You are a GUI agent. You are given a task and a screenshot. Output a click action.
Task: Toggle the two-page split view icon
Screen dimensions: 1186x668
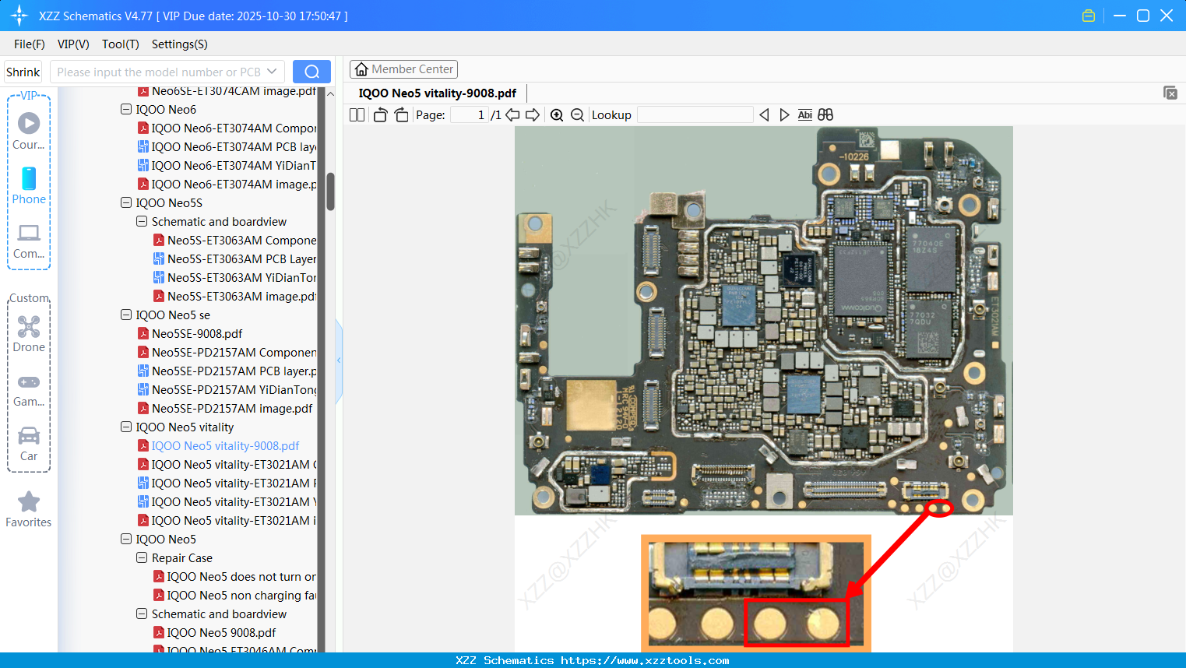point(357,115)
